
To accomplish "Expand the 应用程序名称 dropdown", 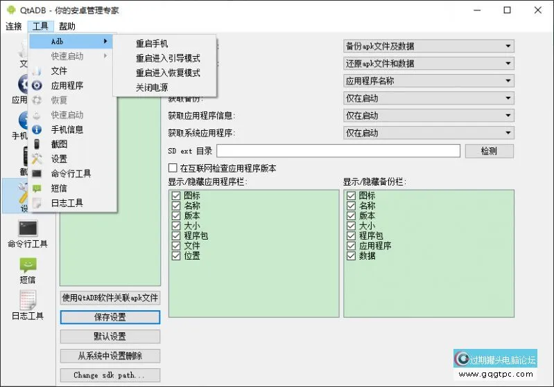I will [x=429, y=81].
